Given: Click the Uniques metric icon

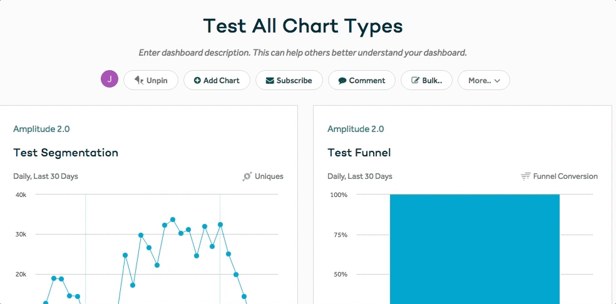Looking at the screenshot, I should pos(247,176).
